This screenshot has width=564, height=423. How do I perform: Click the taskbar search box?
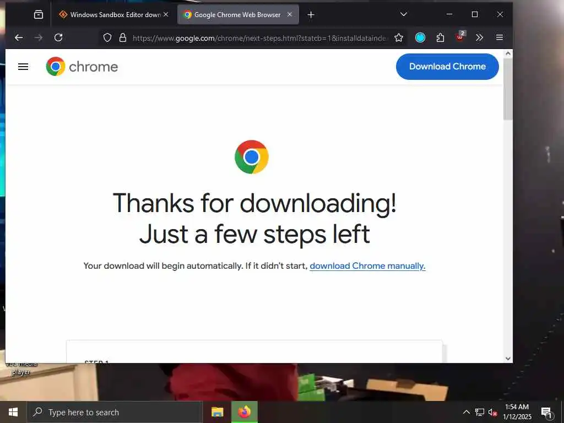115,412
